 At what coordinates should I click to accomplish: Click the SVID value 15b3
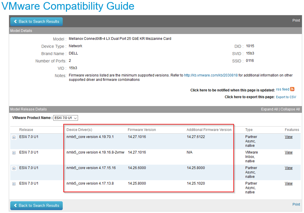[x=250, y=53]
